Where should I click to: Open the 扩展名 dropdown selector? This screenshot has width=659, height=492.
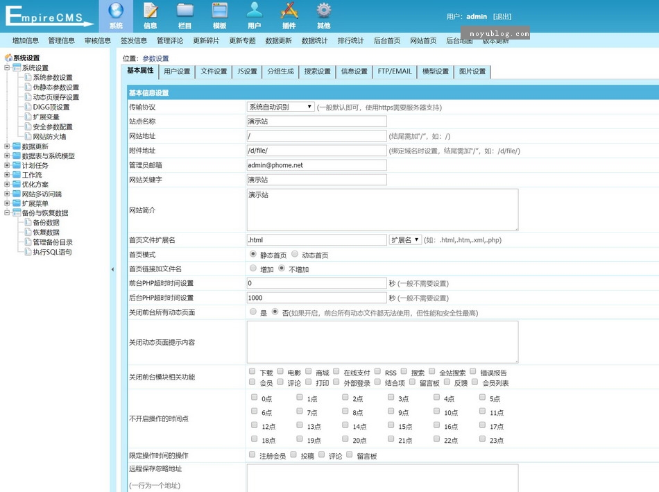click(405, 240)
